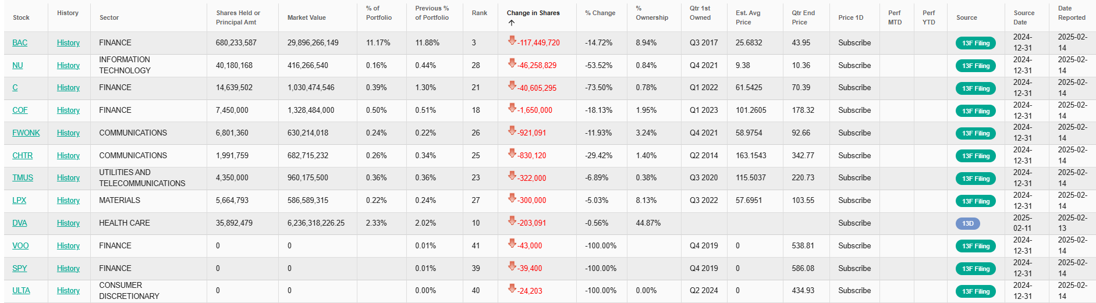This screenshot has height=303, width=1096.
Task: Select Qtr End Price 586.08
Action: click(x=803, y=268)
